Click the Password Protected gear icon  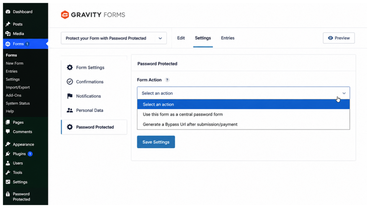coord(70,127)
